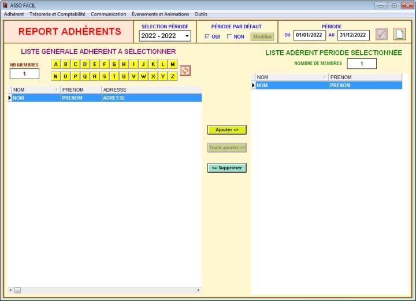The image size is (416, 301).
Task: Click the red checkmark validate icon
Action: (381, 34)
